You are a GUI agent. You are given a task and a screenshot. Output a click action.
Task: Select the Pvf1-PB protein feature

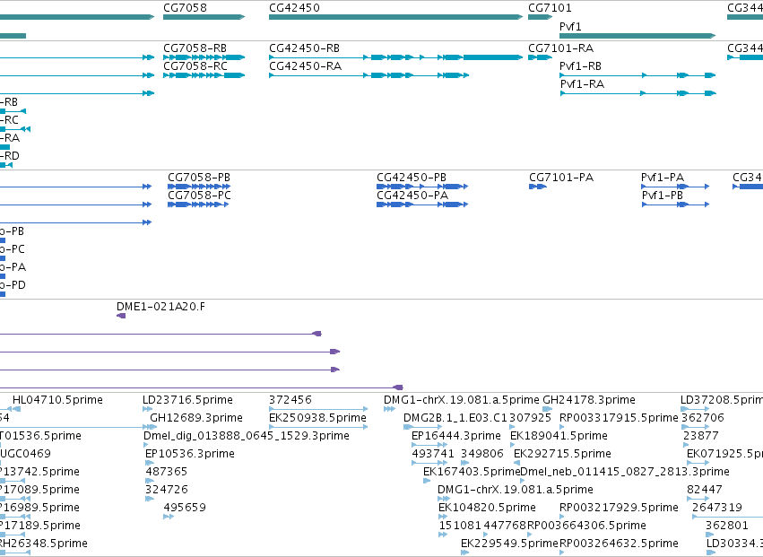pos(675,205)
